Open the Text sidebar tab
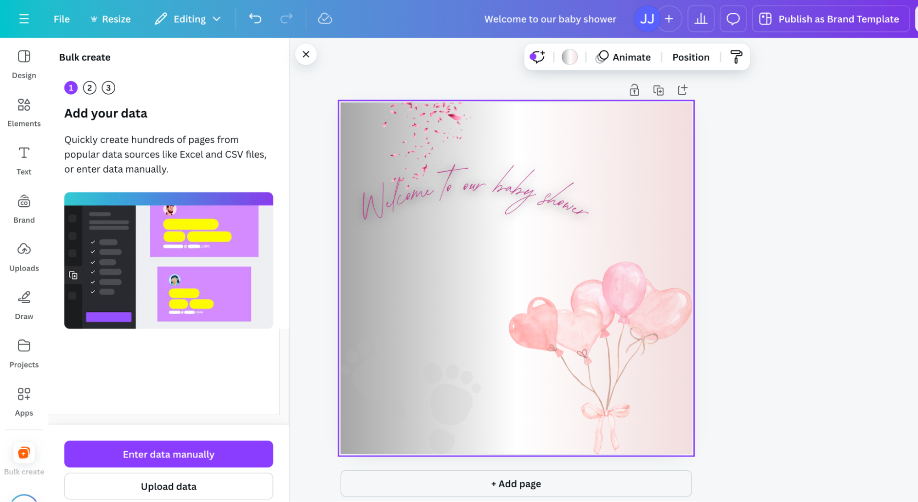The height and width of the screenshot is (502, 918). [24, 161]
